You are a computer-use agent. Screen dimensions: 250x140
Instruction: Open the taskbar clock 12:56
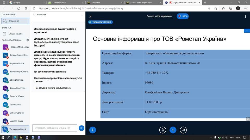click(x=238, y=137)
